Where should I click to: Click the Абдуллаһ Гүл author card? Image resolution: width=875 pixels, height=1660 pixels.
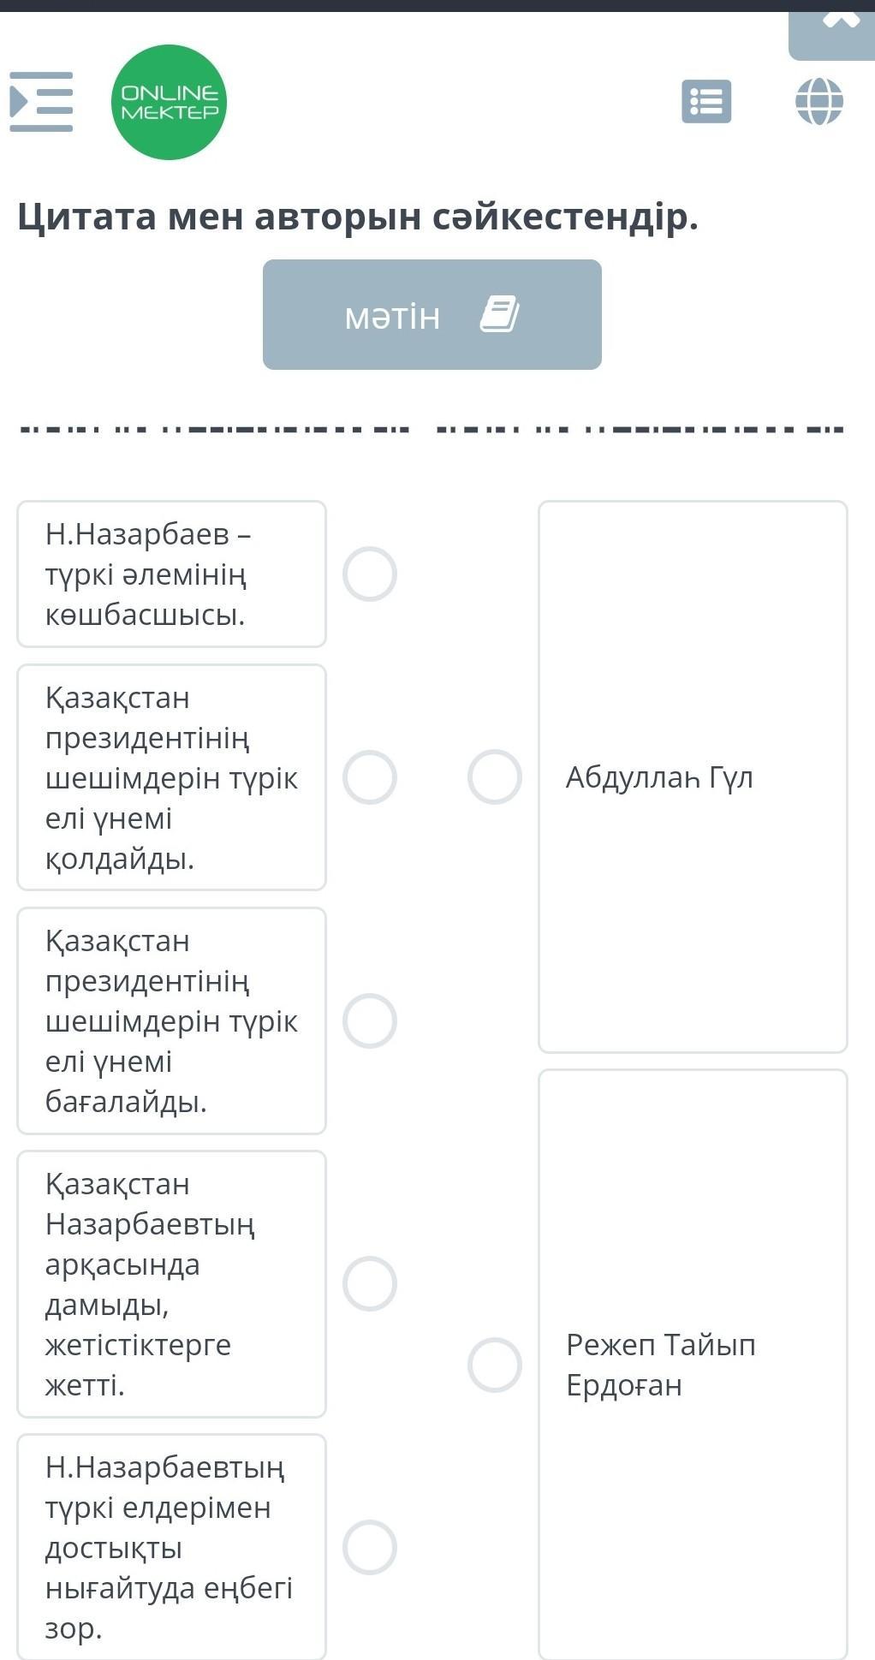[x=693, y=776]
